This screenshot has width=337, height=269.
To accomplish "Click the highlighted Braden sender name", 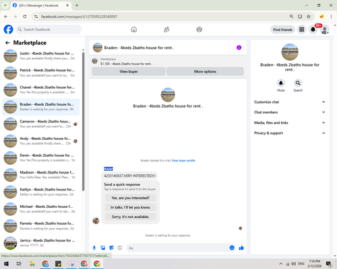I will [109, 169].
